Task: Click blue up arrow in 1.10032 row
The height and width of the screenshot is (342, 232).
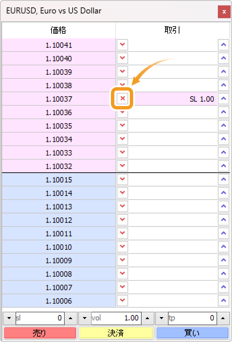Action: [223, 166]
